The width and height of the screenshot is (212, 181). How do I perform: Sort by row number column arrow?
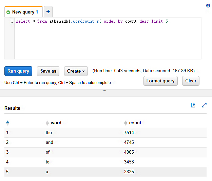pyautogui.click(x=7, y=123)
